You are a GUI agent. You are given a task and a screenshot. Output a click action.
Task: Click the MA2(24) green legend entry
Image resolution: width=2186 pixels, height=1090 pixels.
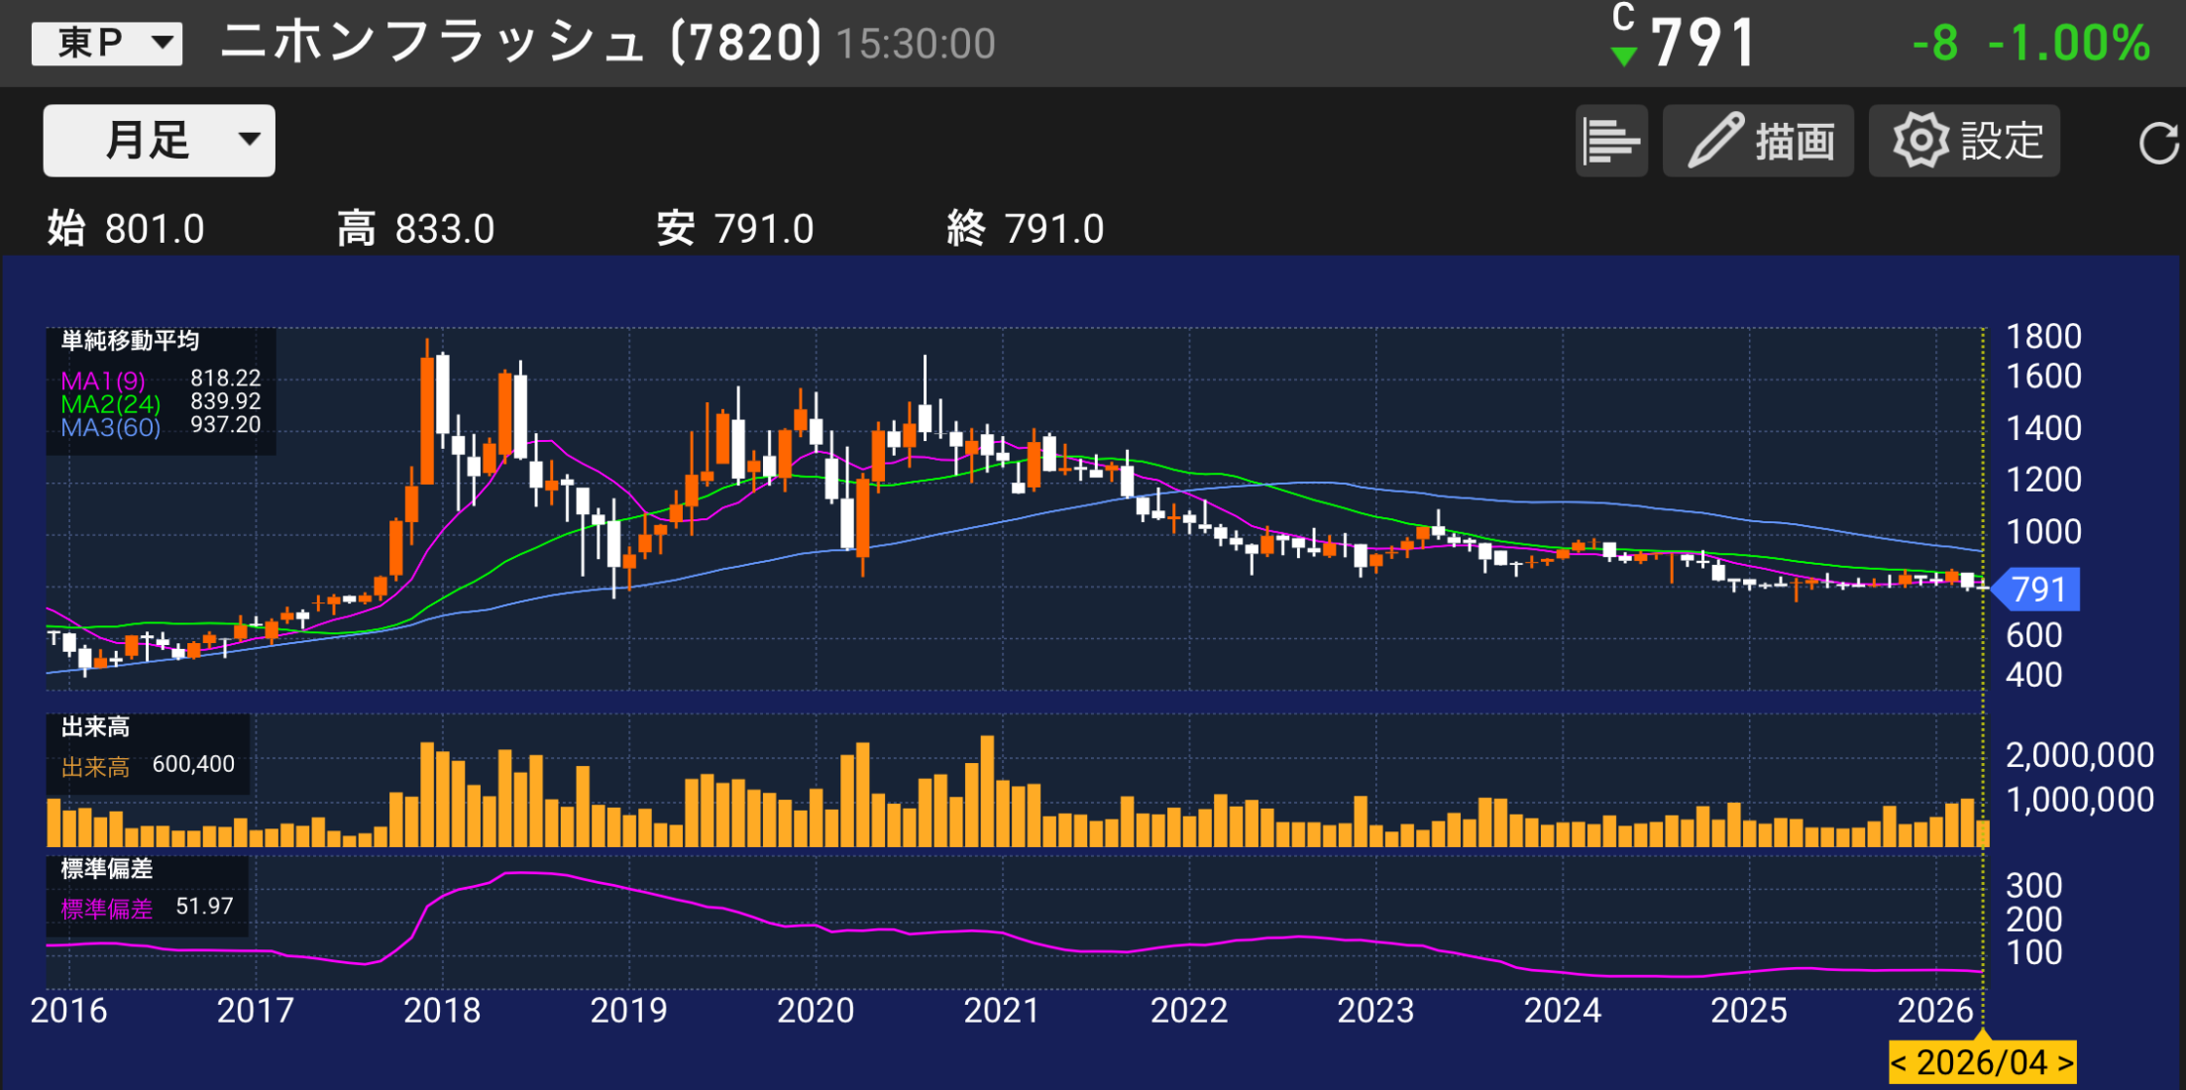[110, 404]
